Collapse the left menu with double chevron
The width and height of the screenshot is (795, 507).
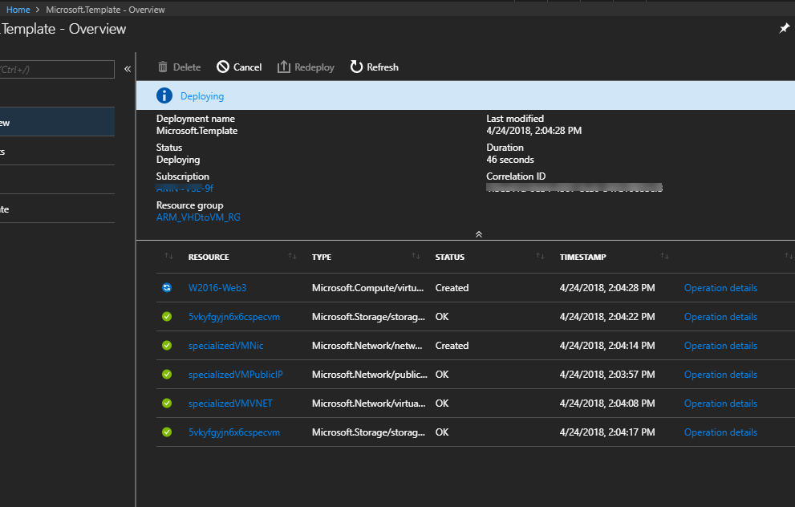click(128, 69)
